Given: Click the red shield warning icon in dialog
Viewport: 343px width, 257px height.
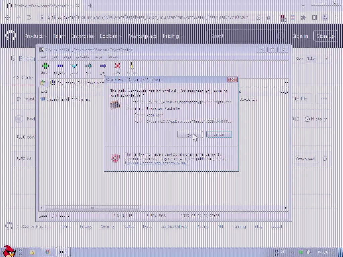Looking at the screenshot, I should click(116, 158).
